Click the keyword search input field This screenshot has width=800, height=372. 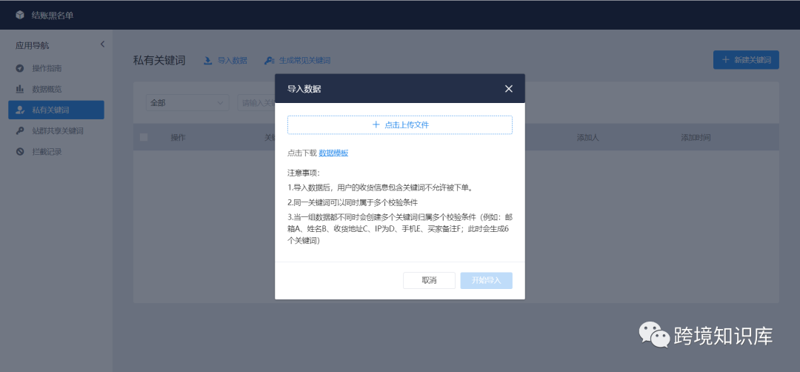[256, 103]
